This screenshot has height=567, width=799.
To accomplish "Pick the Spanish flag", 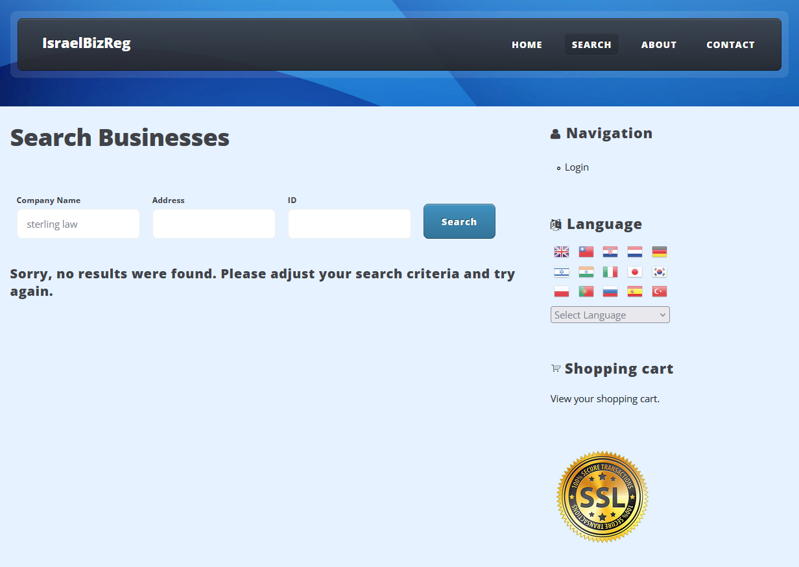I will pyautogui.click(x=635, y=291).
